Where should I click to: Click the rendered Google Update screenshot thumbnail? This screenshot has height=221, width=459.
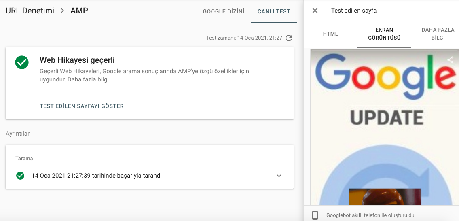[385, 127]
